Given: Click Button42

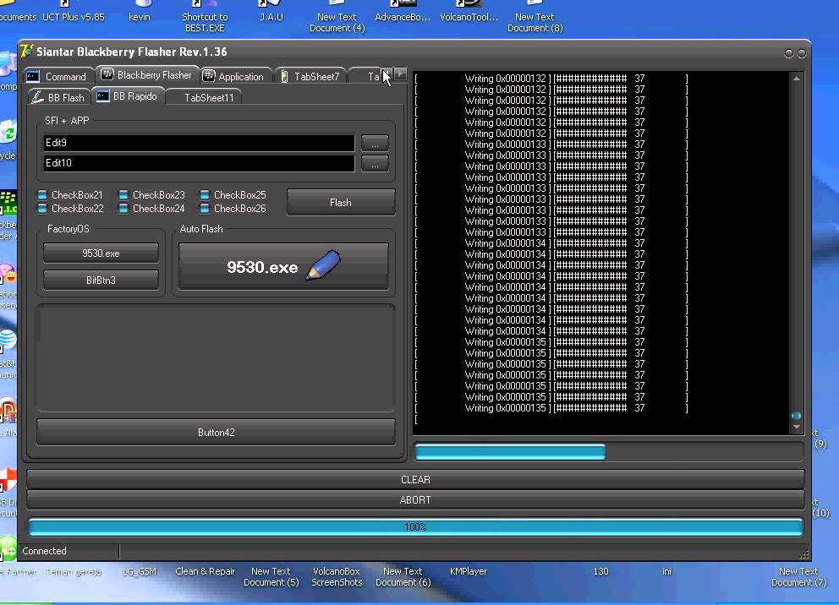Looking at the screenshot, I should [217, 432].
